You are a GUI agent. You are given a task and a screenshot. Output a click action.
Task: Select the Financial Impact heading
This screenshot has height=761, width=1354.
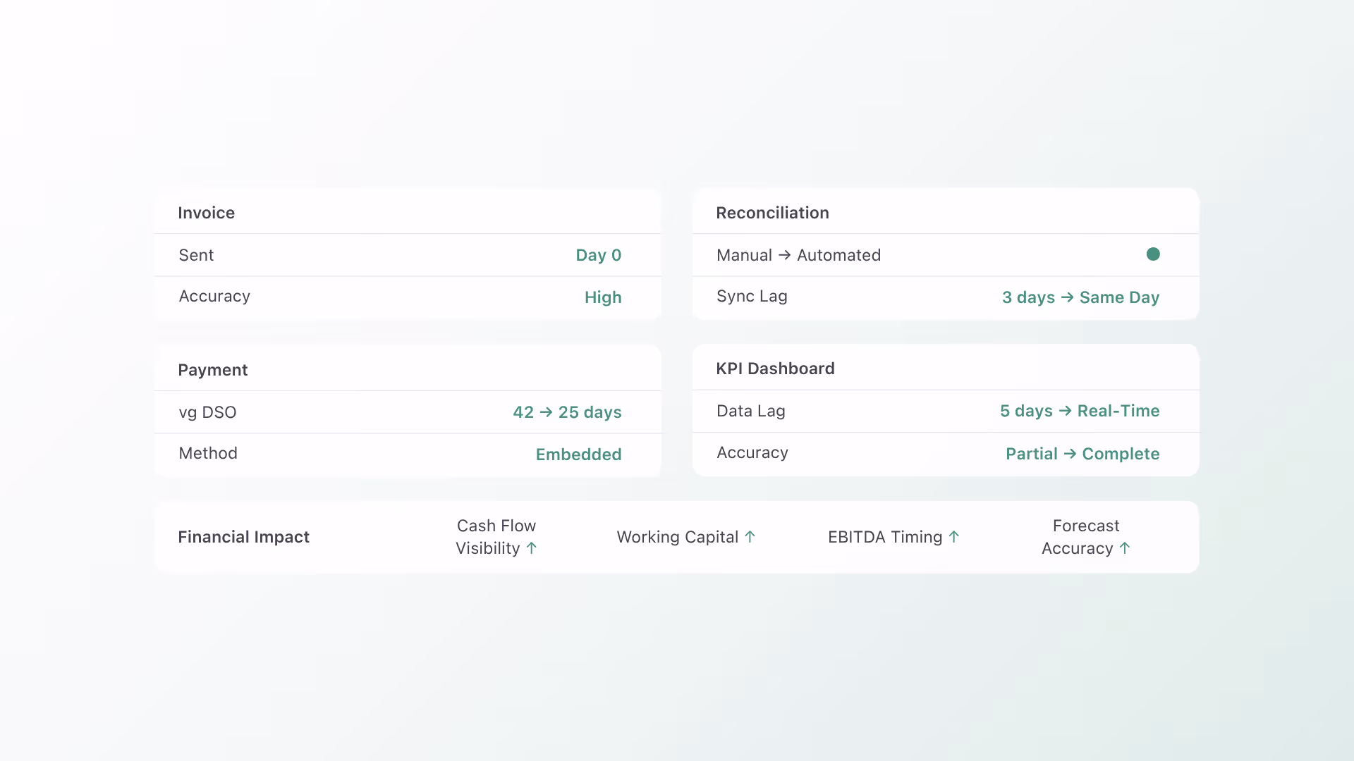(x=243, y=537)
